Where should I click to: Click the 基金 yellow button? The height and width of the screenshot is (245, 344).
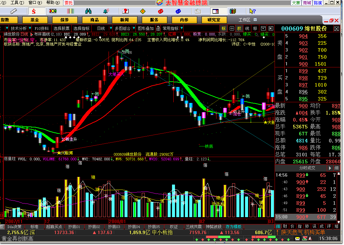(x=35, y=20)
